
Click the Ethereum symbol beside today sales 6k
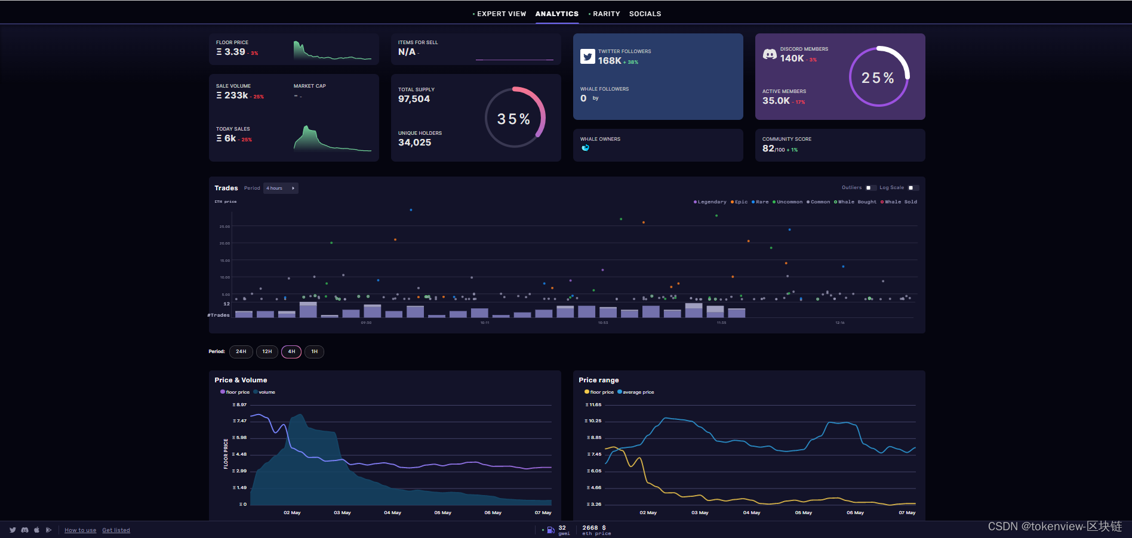[219, 138]
